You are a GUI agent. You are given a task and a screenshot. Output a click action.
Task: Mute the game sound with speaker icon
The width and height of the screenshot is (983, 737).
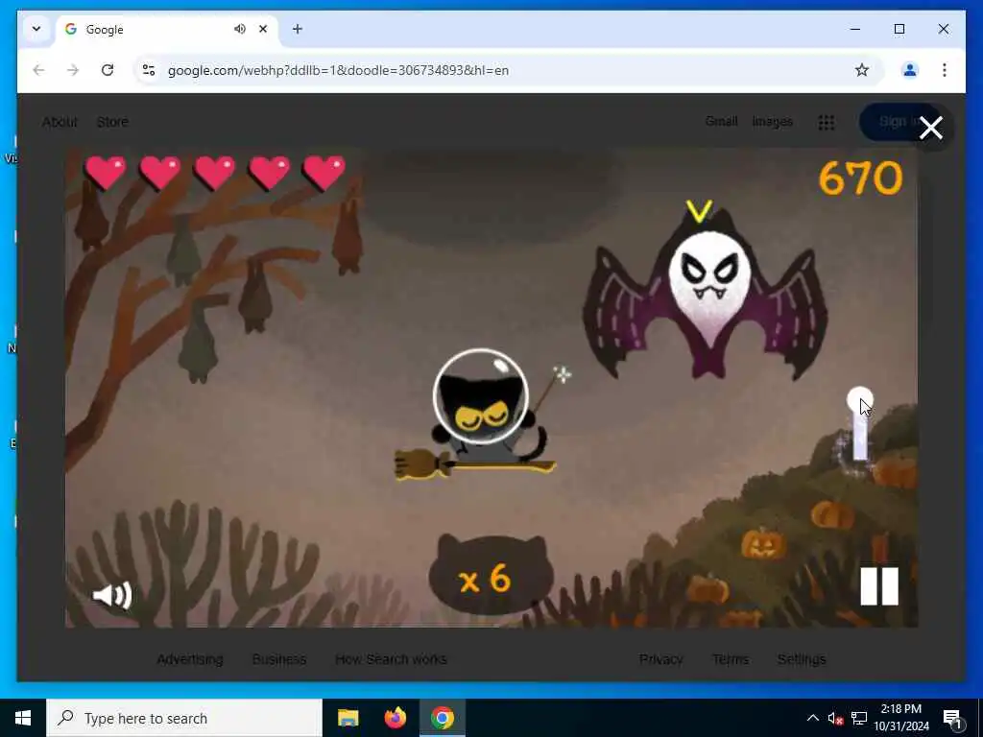point(112,595)
